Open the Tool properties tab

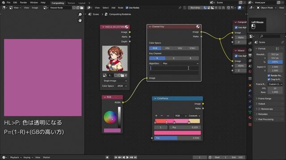pyautogui.click(x=250, y=43)
